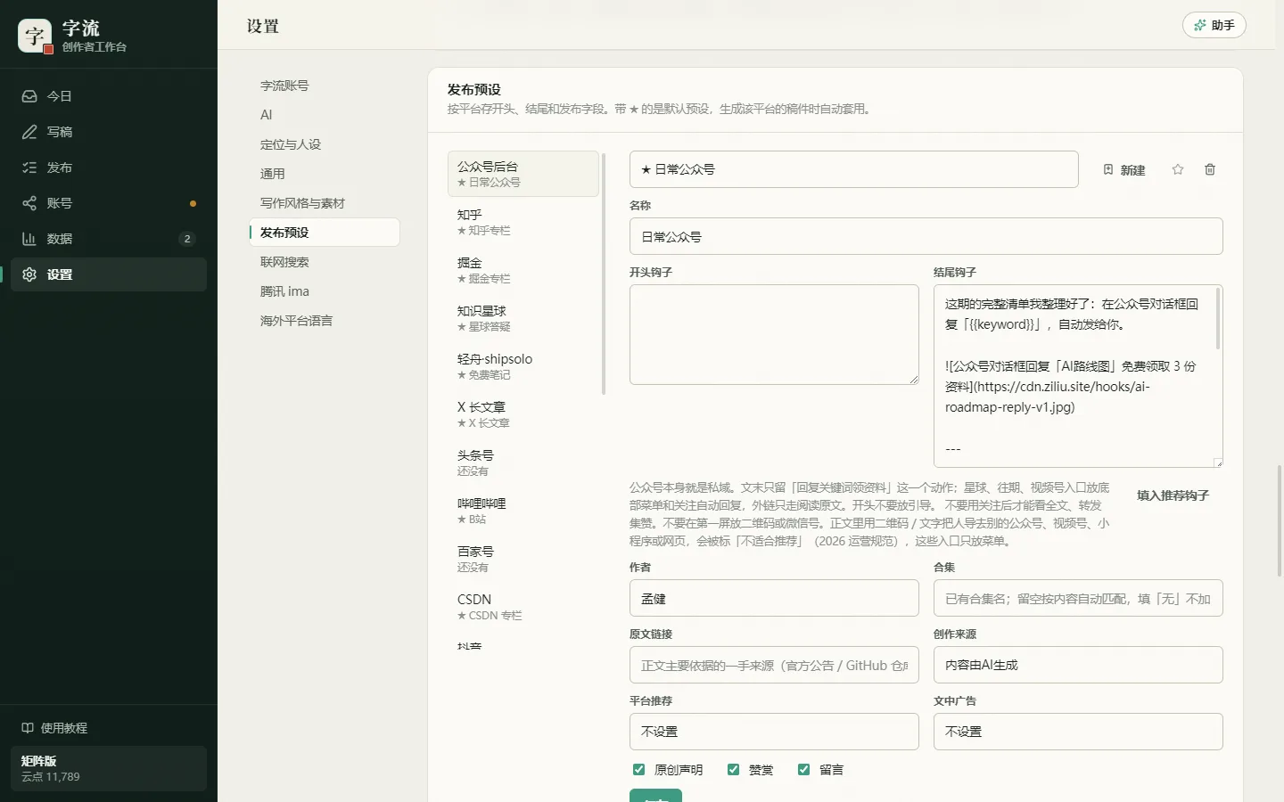Viewport: 1284px width, 802px height.
Task: Open the 平台推荐 dropdown
Action: coord(774,732)
